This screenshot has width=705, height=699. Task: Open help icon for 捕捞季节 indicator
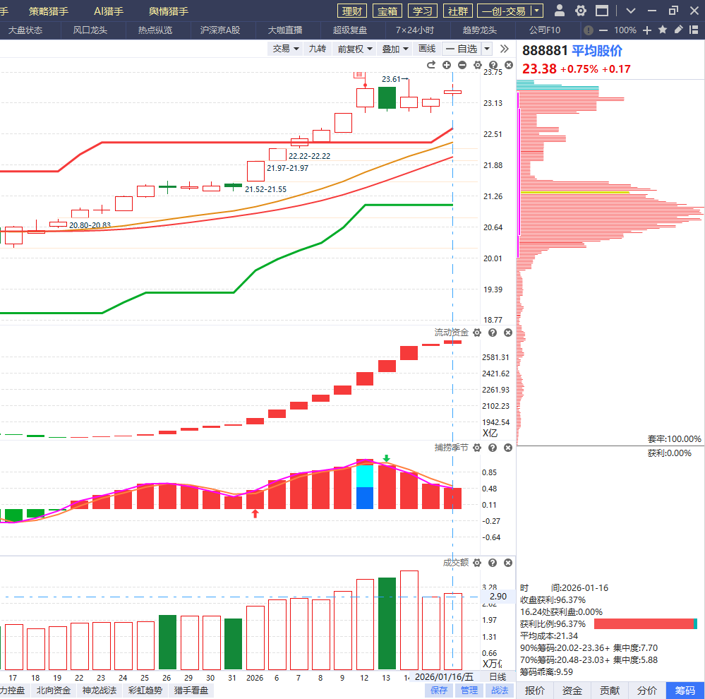493,448
